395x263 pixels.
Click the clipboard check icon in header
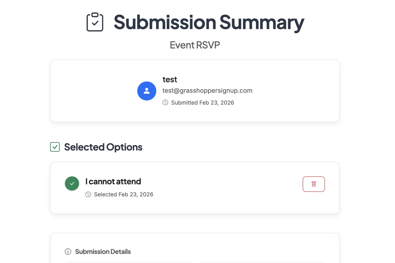pos(95,22)
